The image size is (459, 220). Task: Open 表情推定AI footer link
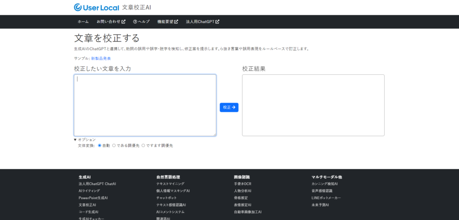(242, 205)
